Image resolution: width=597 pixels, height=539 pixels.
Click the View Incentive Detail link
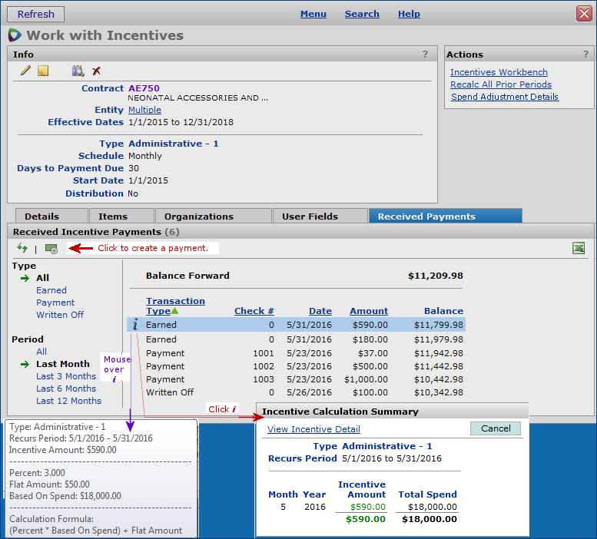(x=313, y=429)
